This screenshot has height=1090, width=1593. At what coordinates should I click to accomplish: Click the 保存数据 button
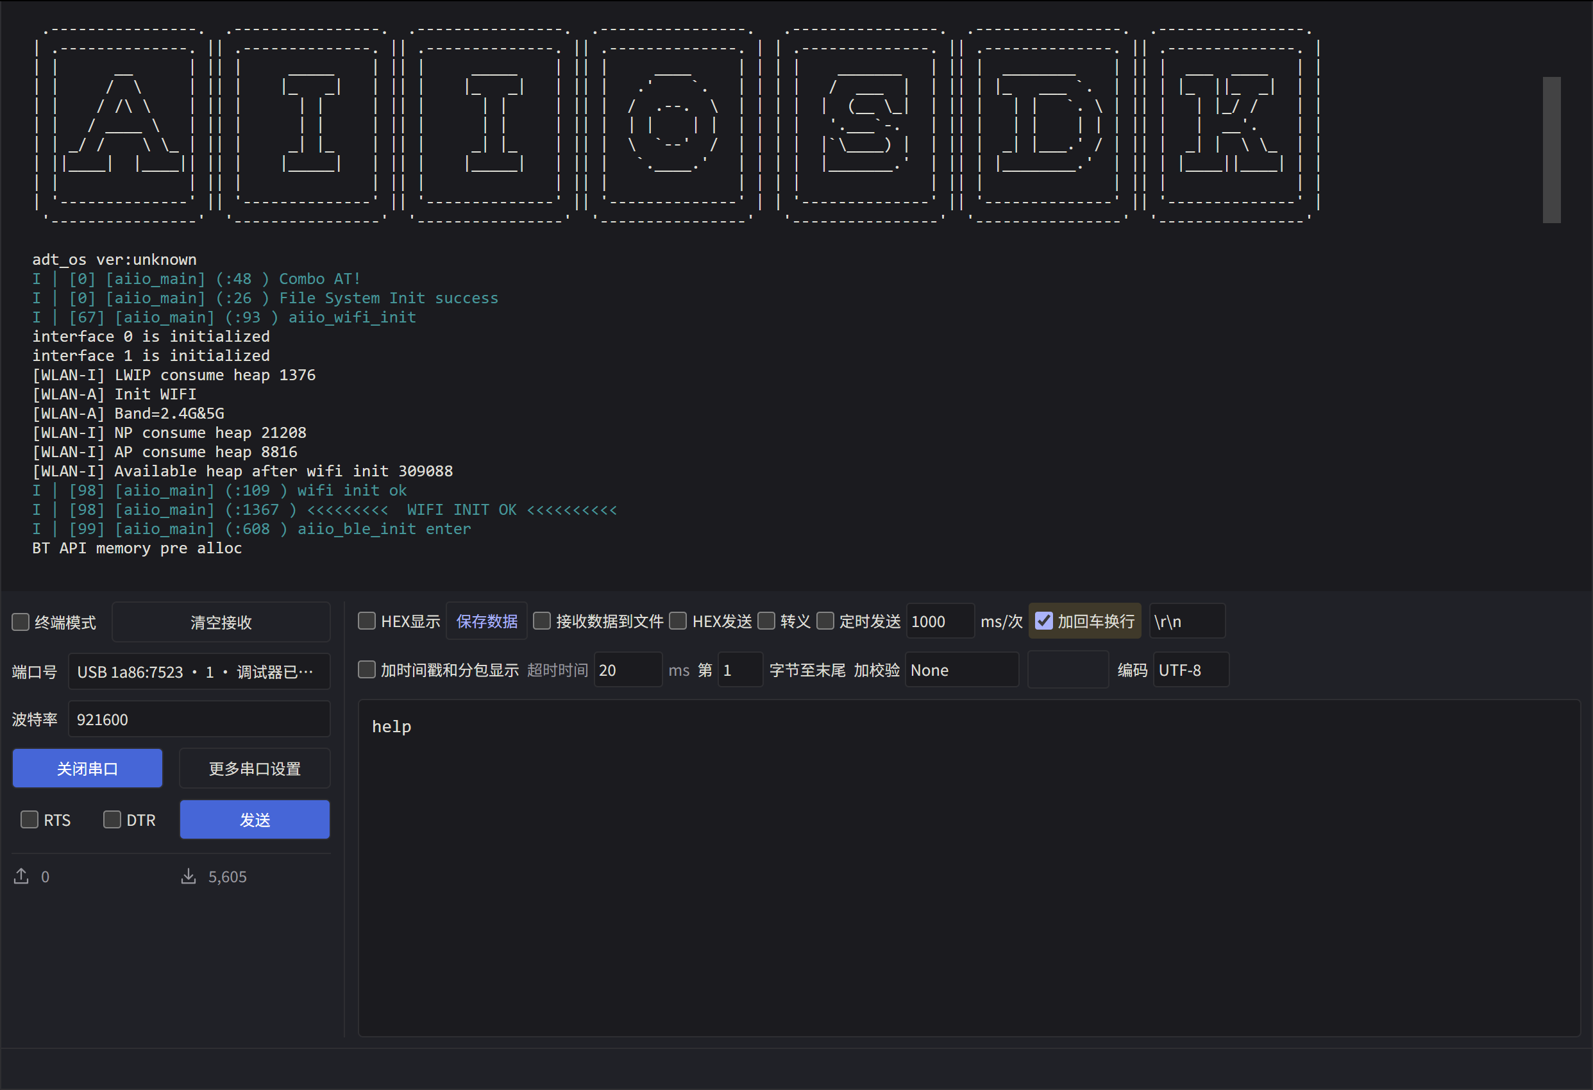(487, 621)
